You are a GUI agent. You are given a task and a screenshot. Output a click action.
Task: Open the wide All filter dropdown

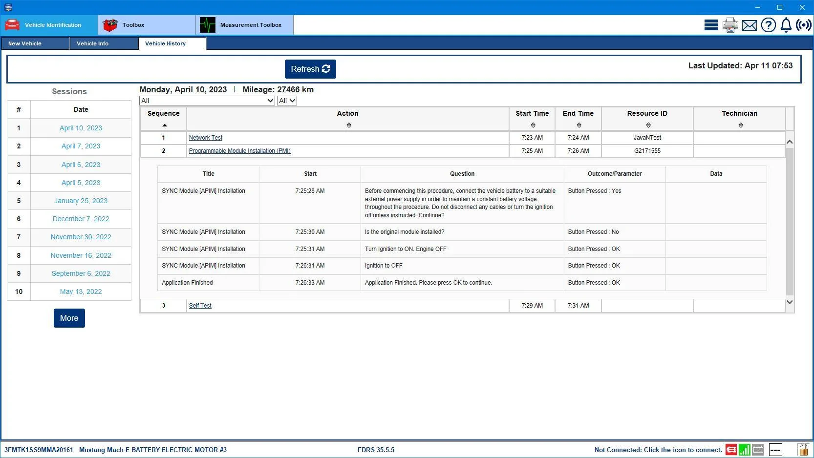pyautogui.click(x=207, y=101)
